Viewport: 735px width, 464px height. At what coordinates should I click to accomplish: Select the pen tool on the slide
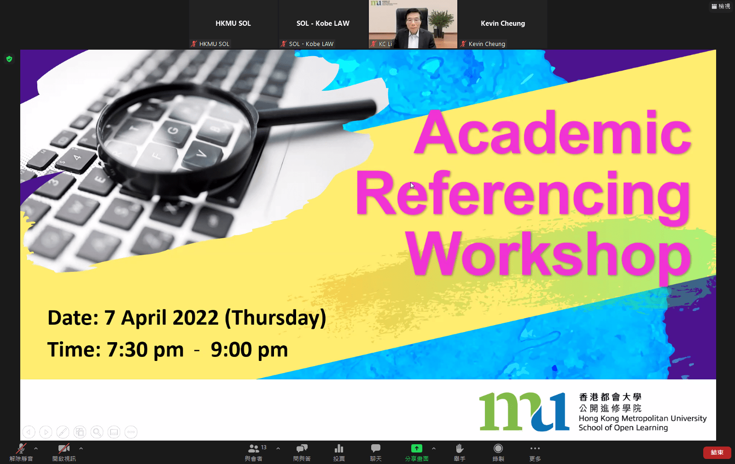(x=63, y=432)
